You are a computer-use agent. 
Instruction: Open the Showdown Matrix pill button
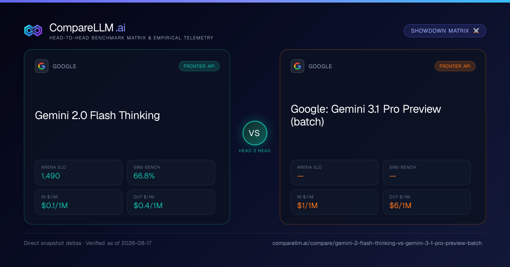point(445,31)
